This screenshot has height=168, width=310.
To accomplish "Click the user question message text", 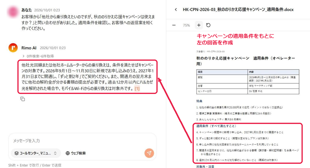I will [x=88, y=23].
